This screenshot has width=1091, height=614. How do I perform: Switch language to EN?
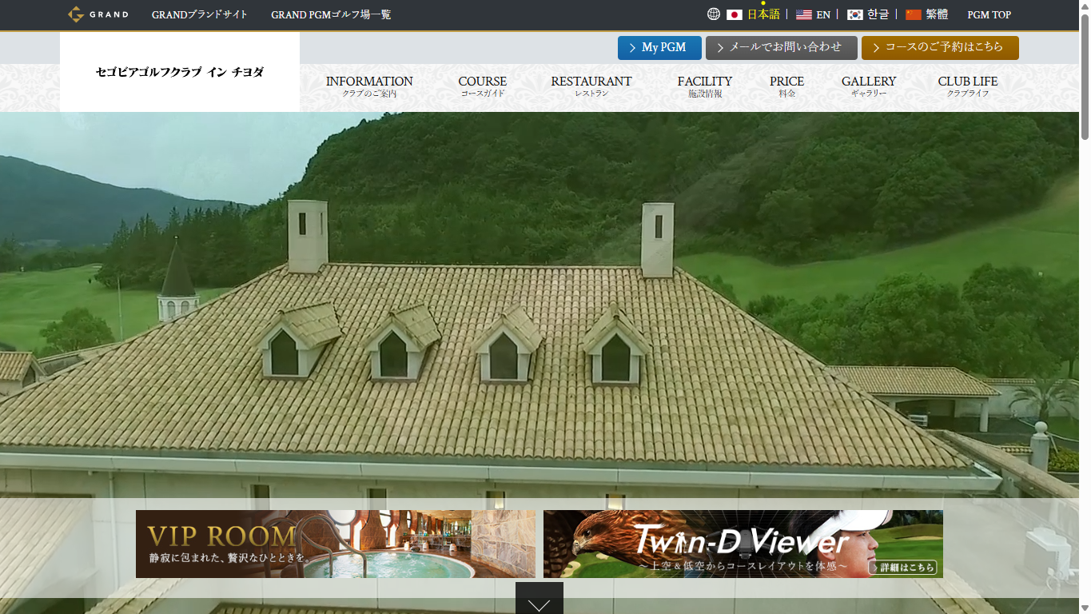click(x=823, y=14)
